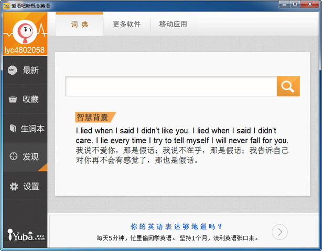This screenshot has height=251, width=322.
Task: Click the 智慧背囊 orange label
Action: [95, 117]
